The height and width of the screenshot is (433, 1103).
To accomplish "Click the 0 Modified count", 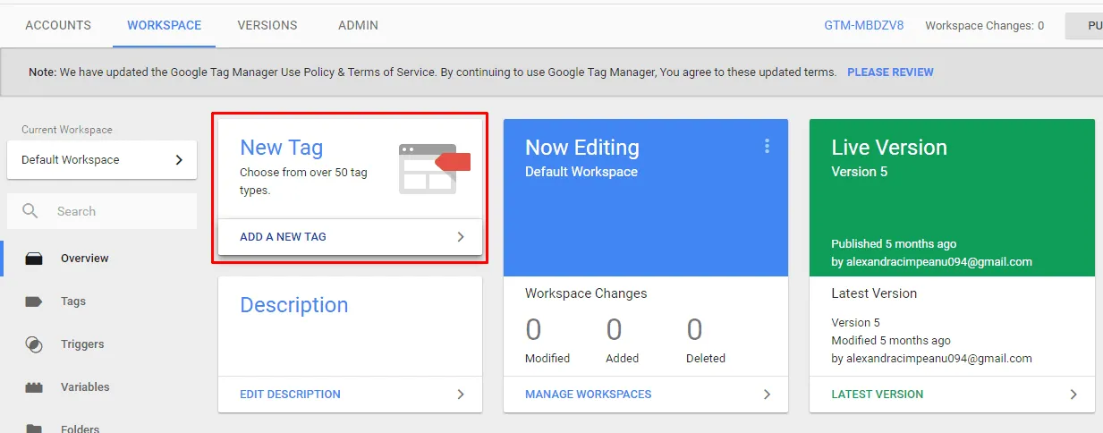I will (534, 330).
